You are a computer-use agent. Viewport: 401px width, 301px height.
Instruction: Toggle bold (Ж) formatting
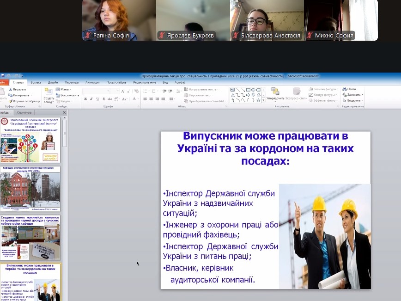coord(85,99)
